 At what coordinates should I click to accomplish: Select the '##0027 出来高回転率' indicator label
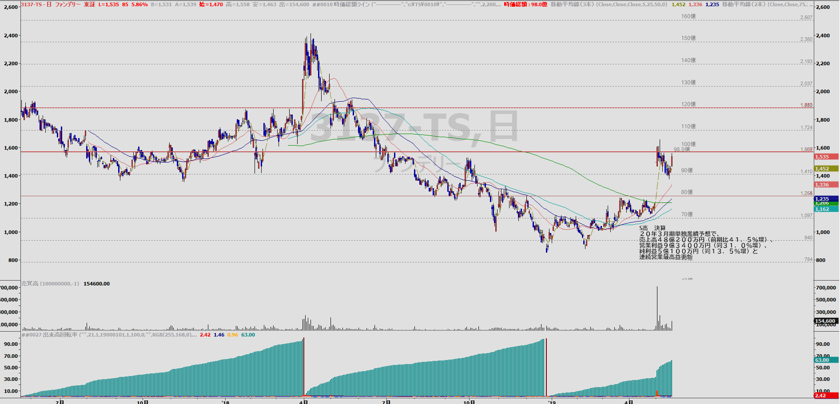tap(49, 335)
